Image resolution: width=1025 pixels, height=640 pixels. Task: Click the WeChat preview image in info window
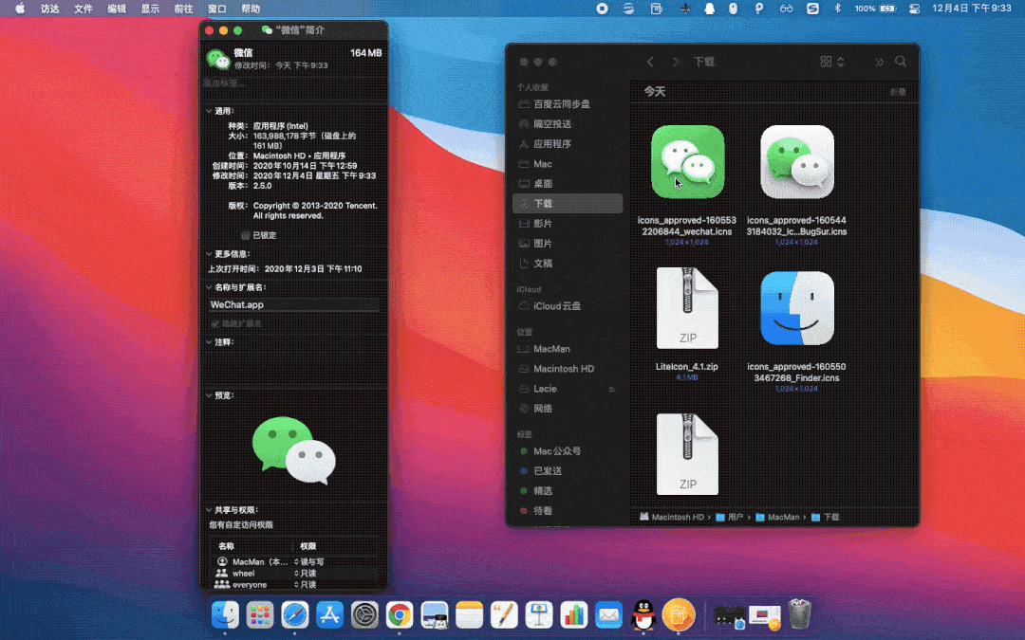coord(293,450)
